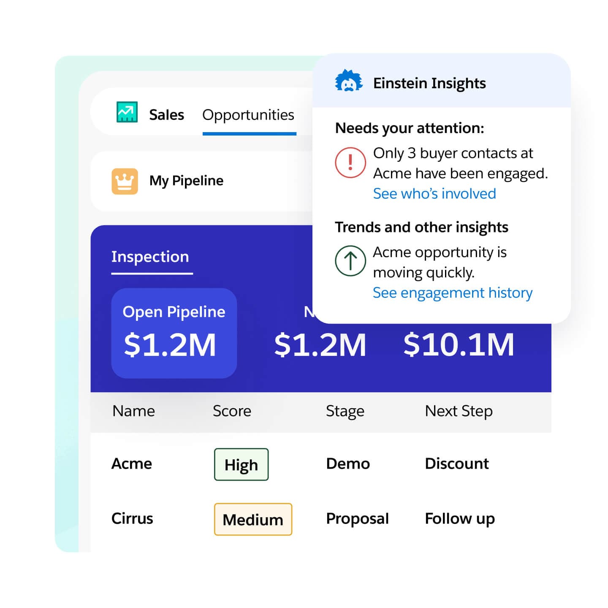Click the Follow up next step cell
This screenshot has height=608, width=608.
tap(460, 519)
